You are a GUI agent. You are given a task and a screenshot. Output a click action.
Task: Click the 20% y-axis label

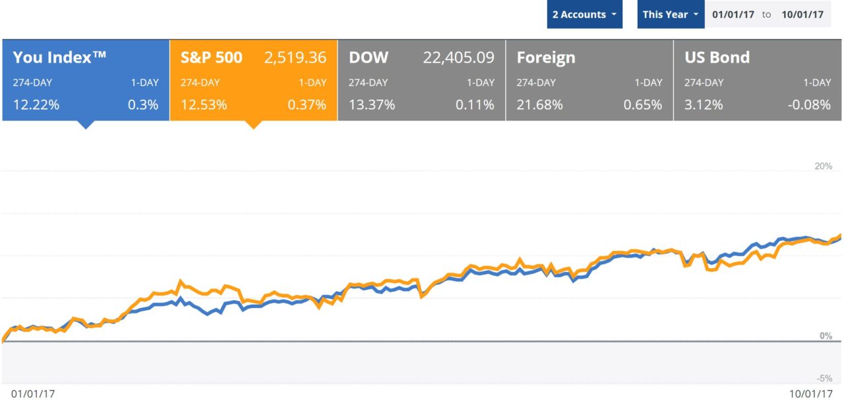click(824, 167)
